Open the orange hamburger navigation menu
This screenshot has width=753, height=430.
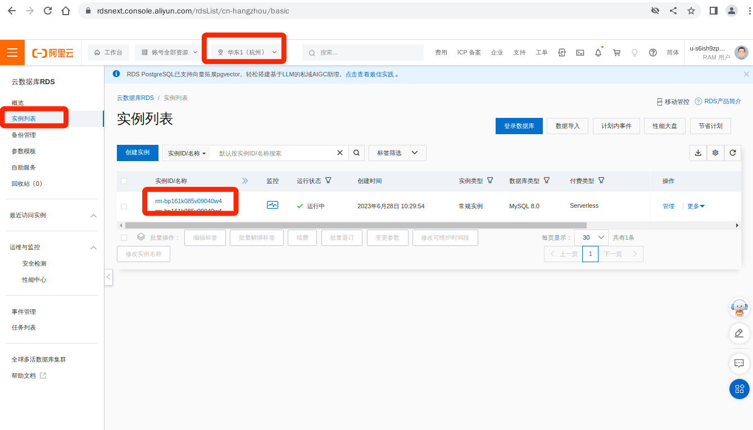click(x=12, y=52)
